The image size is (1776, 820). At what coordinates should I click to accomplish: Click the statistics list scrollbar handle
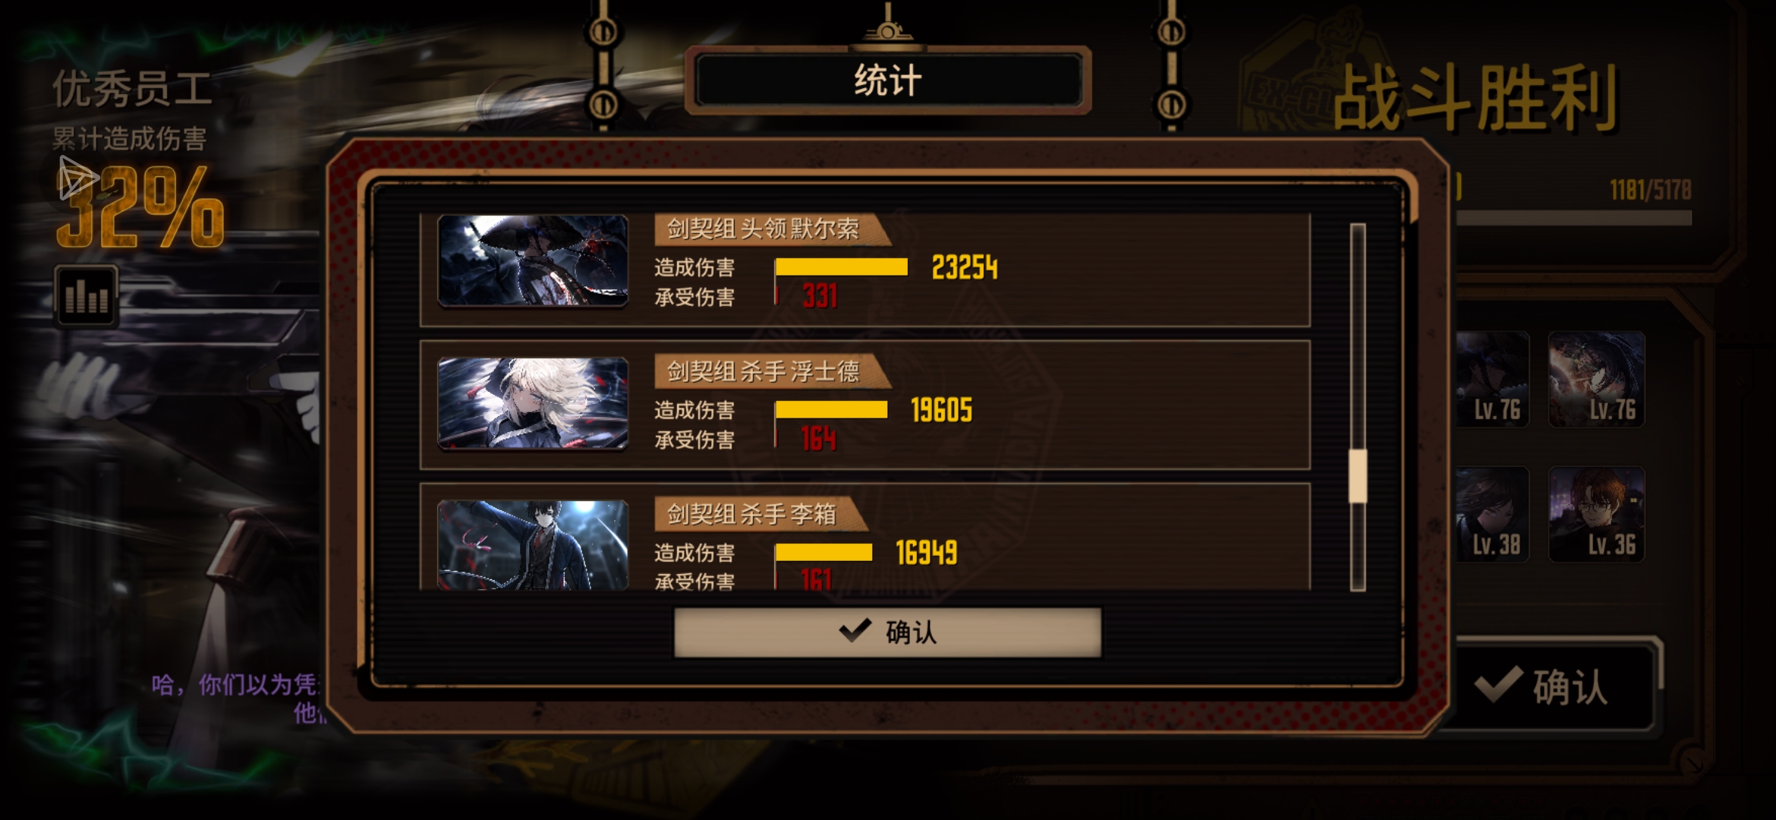(x=1357, y=476)
